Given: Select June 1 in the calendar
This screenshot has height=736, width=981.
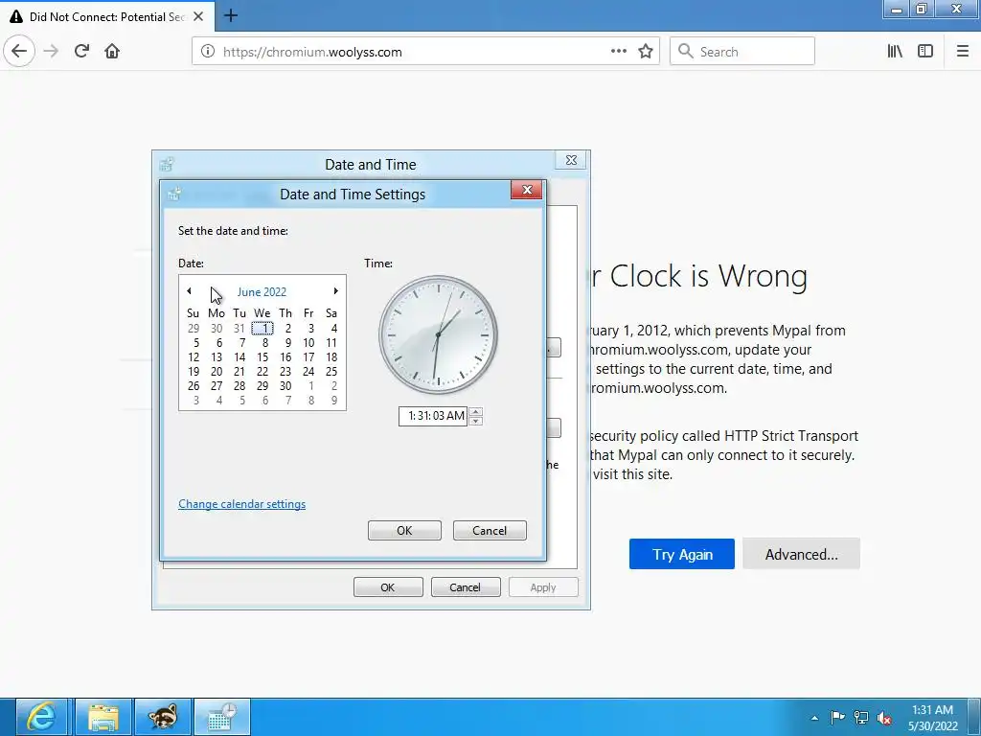Looking at the screenshot, I should point(262,328).
